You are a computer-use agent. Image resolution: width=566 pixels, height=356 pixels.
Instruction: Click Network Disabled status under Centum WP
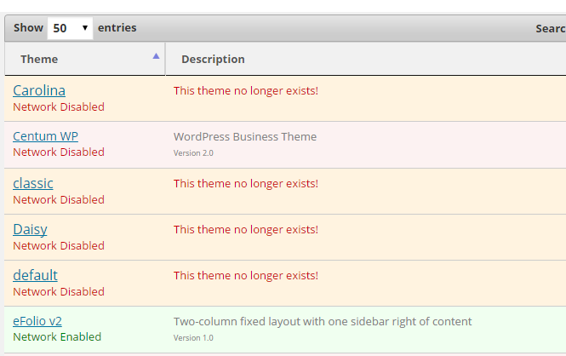pos(59,152)
